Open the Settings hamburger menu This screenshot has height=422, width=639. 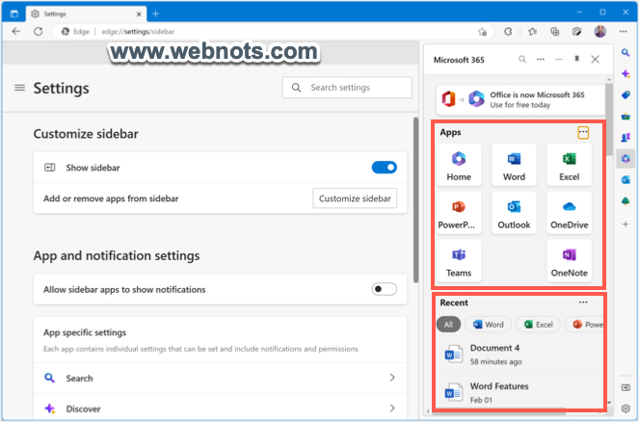coord(19,89)
